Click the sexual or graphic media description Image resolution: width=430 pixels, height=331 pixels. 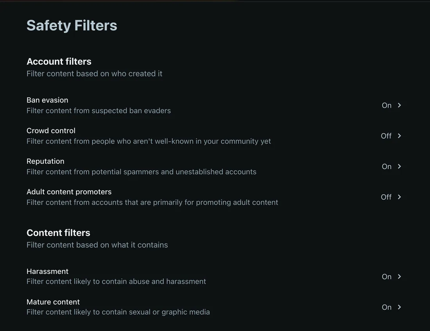point(118,312)
